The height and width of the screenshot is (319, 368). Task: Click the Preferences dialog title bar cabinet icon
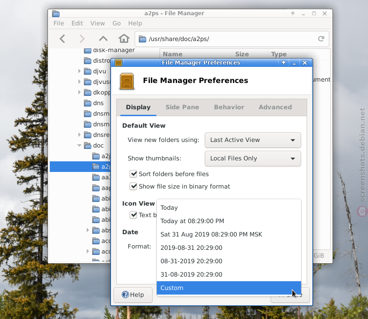tap(119, 63)
